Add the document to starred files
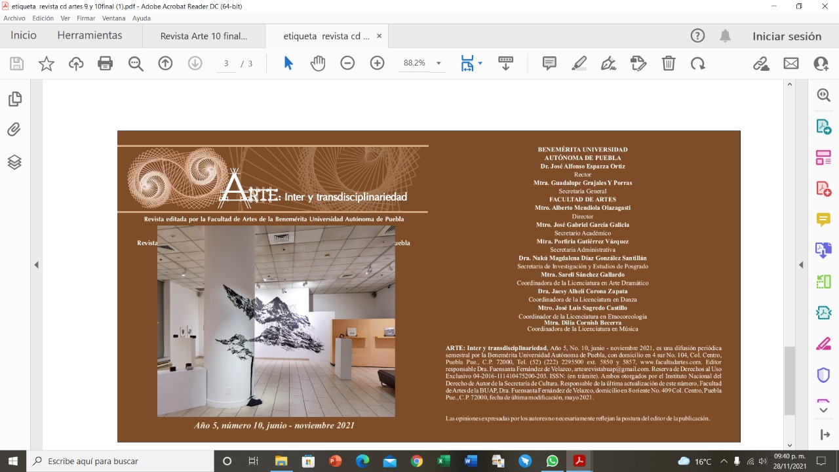Viewport: 839px width, 472px height. pyautogui.click(x=47, y=64)
